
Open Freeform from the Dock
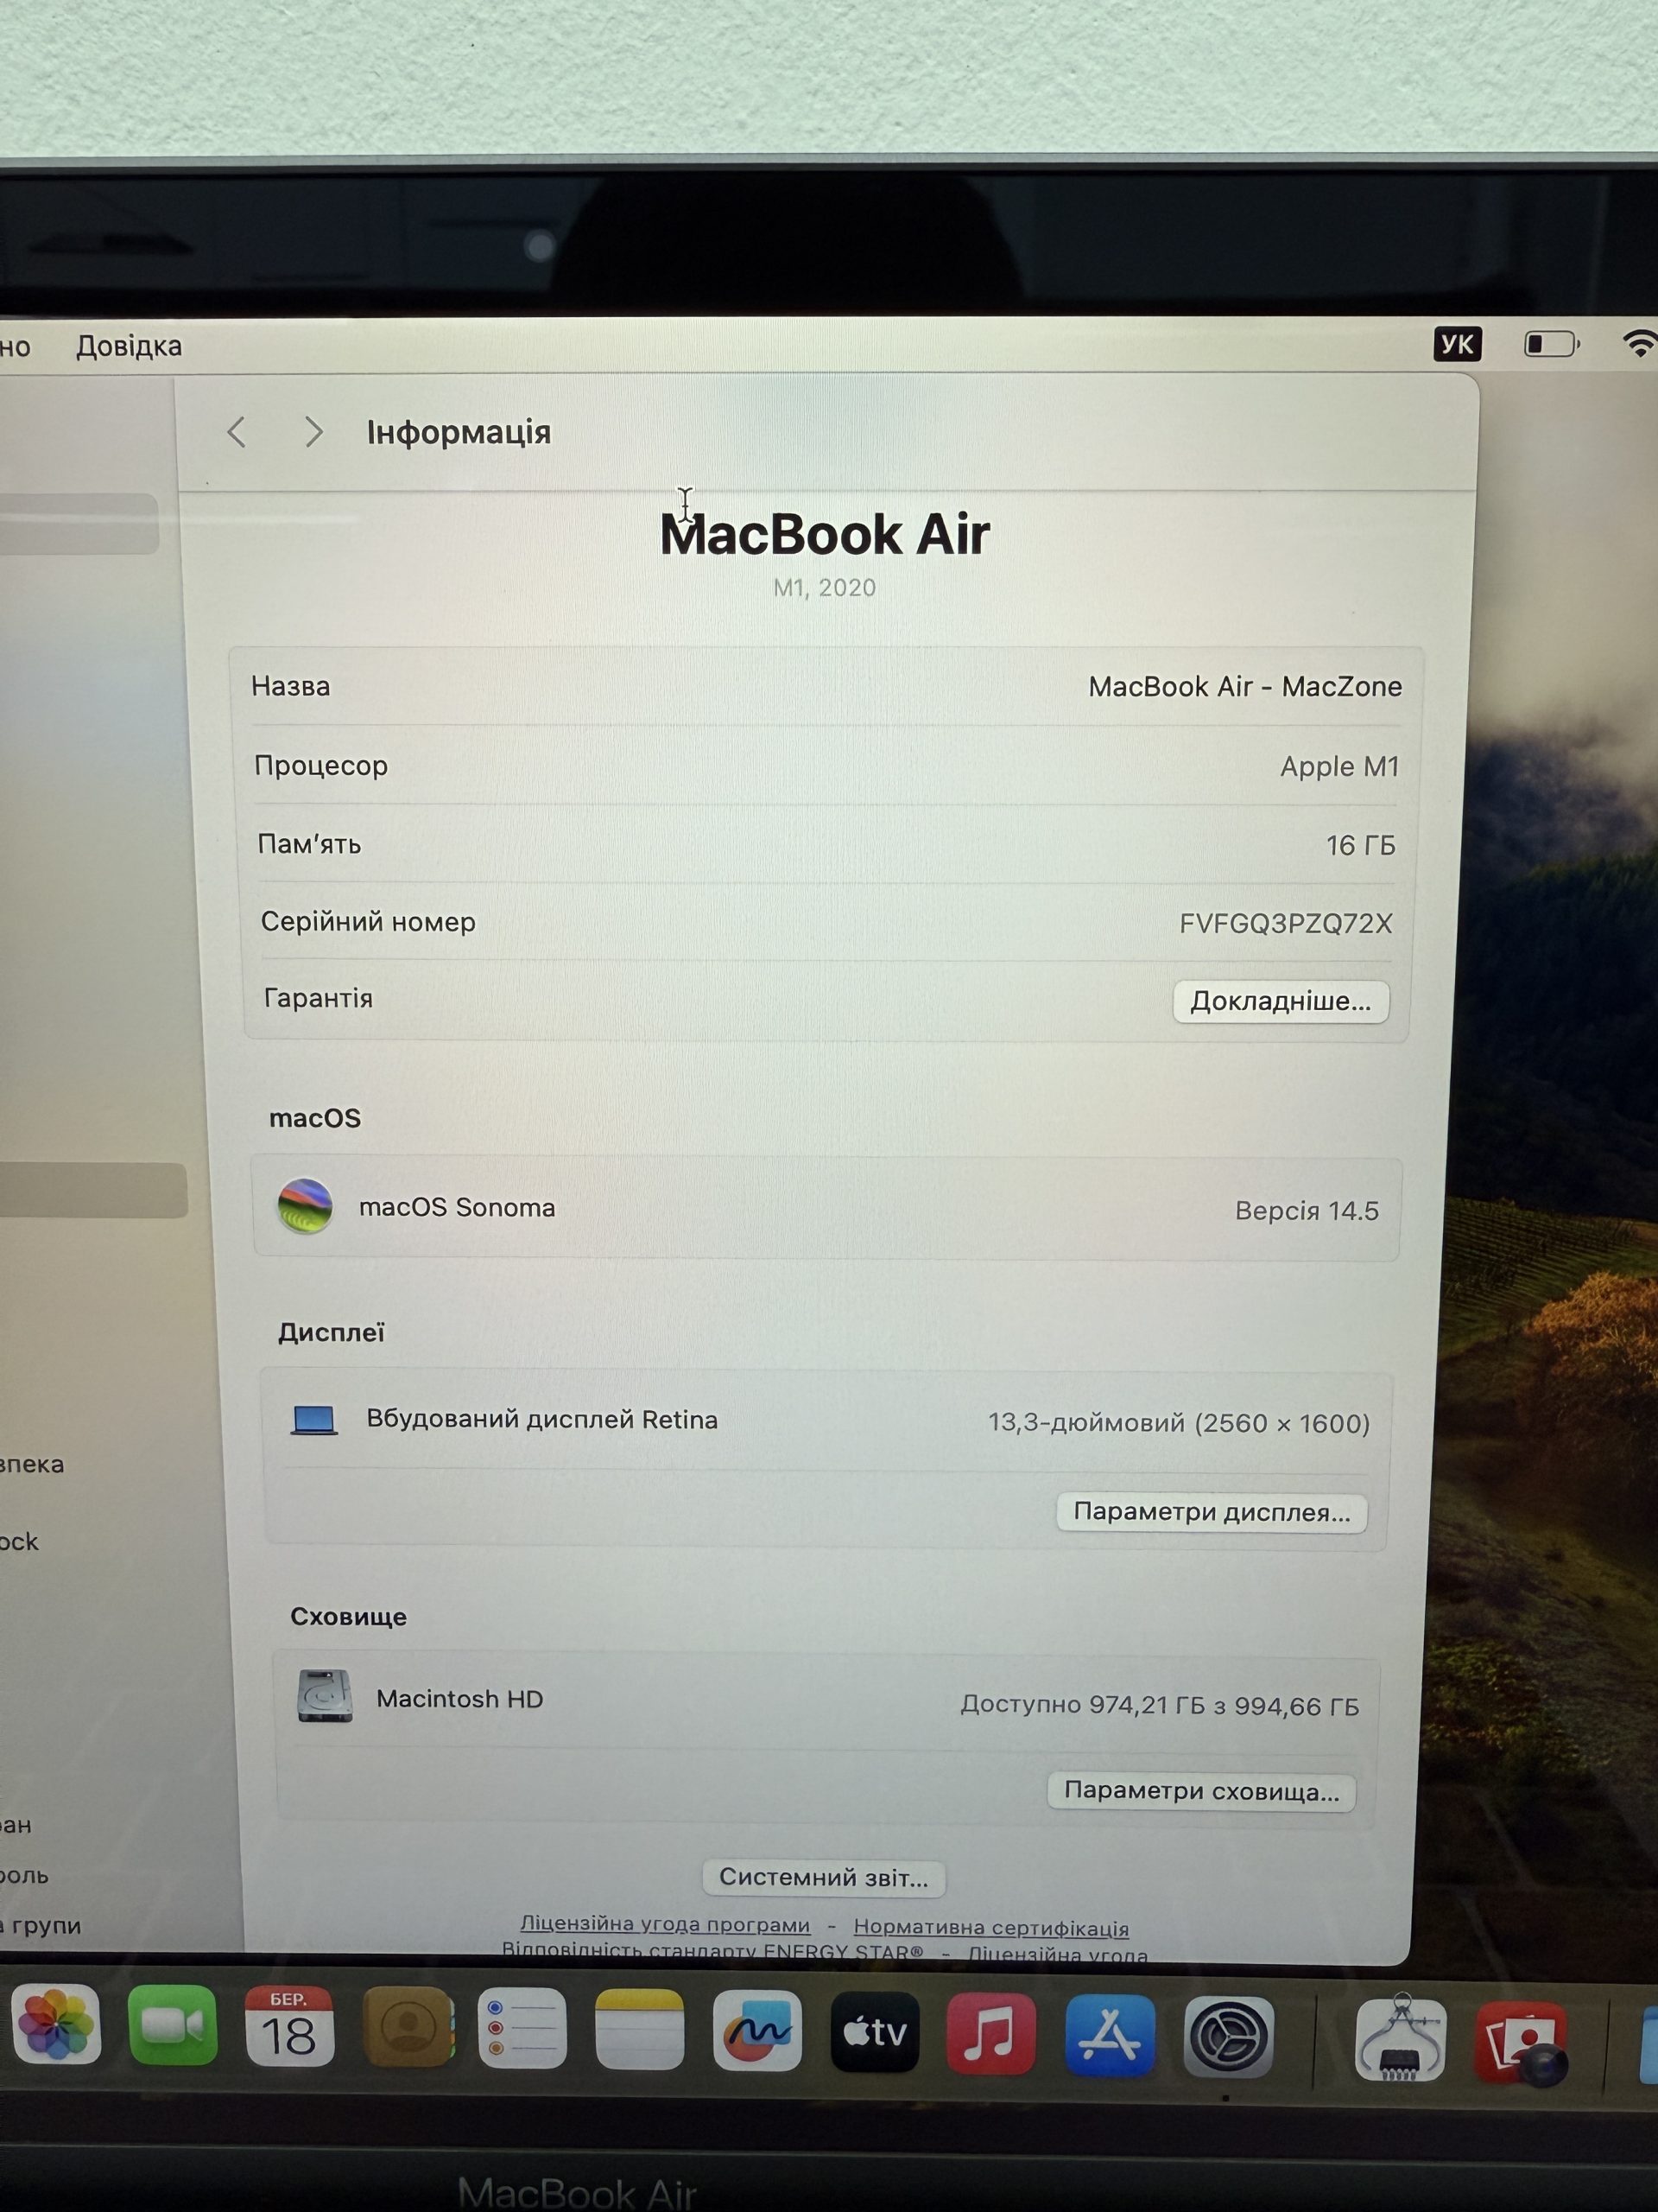tap(756, 2030)
